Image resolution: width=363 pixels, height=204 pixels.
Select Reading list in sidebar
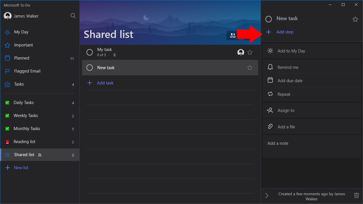(x=40, y=142)
